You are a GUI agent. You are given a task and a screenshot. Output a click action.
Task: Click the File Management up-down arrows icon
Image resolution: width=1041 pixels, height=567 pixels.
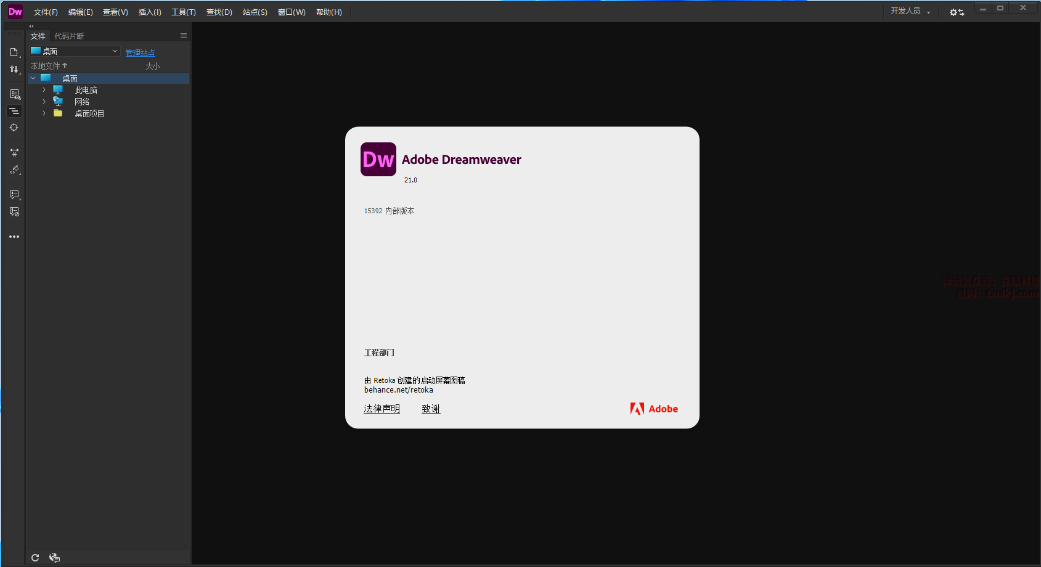click(x=14, y=69)
